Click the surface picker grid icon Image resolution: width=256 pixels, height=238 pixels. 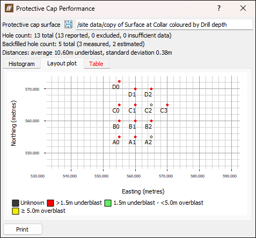coord(68,24)
